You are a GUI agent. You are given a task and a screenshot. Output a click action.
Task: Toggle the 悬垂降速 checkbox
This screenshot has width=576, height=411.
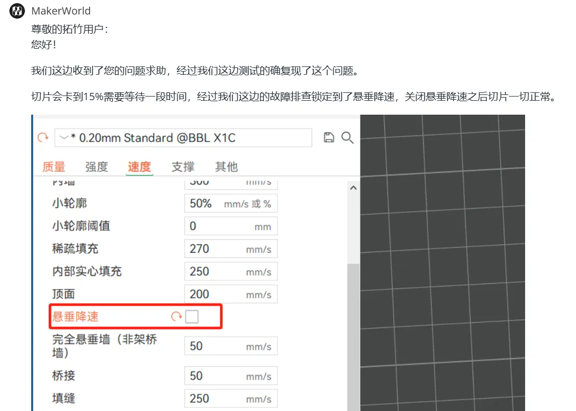192,317
